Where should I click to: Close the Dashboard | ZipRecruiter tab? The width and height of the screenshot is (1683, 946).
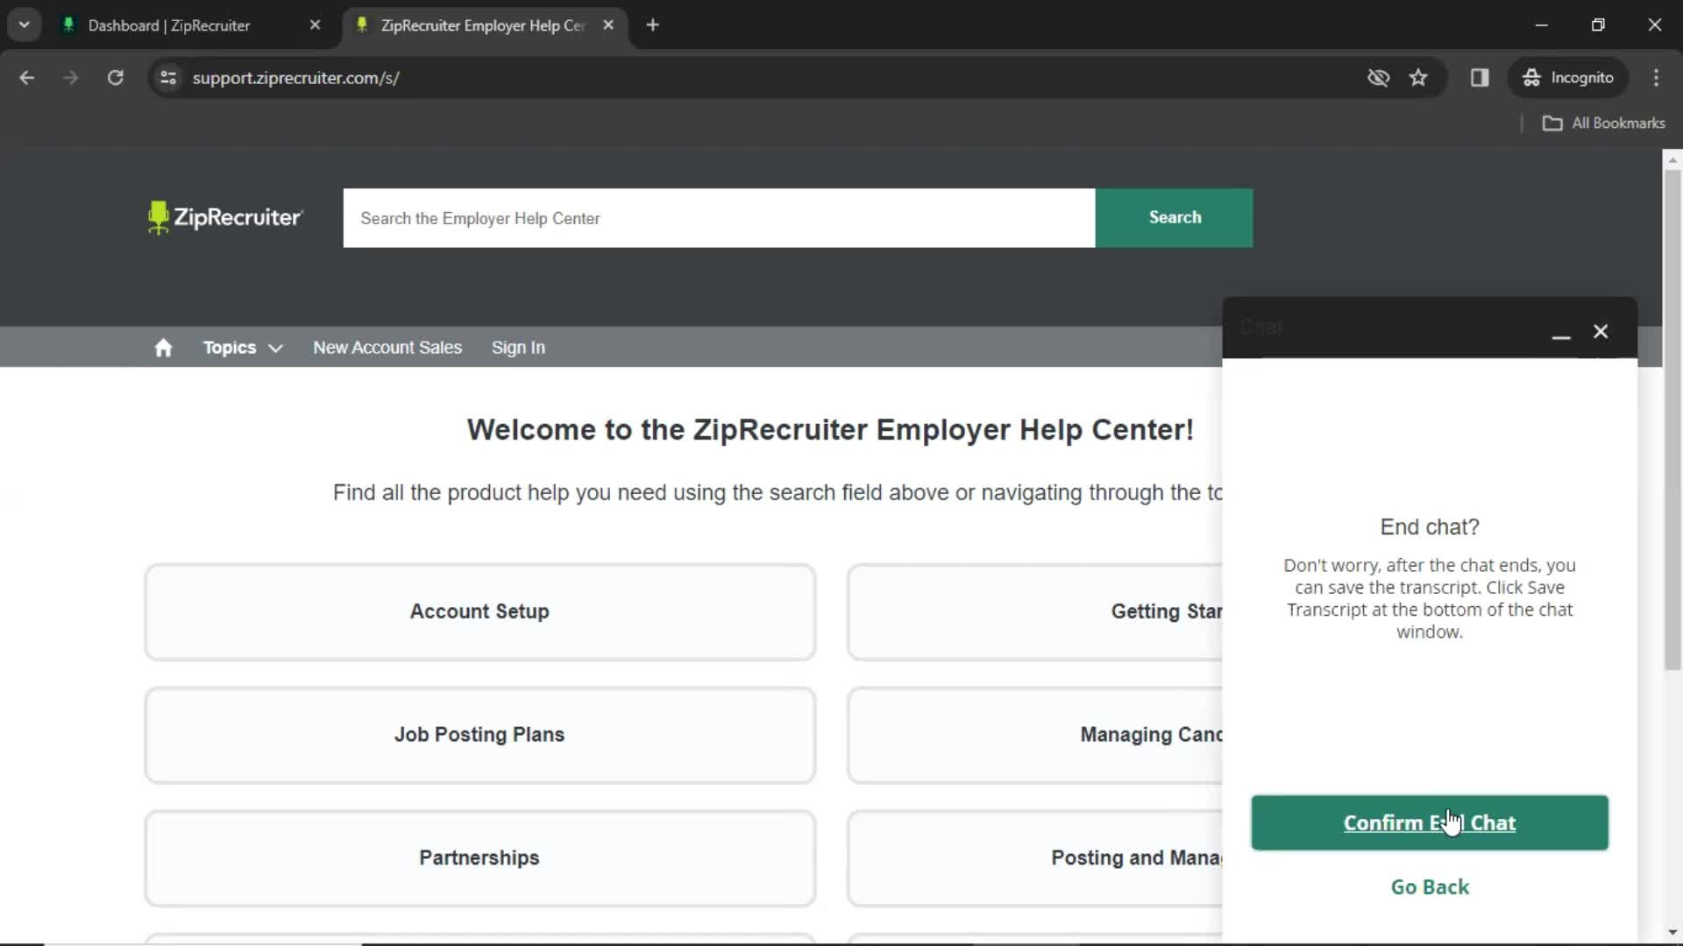(x=315, y=25)
